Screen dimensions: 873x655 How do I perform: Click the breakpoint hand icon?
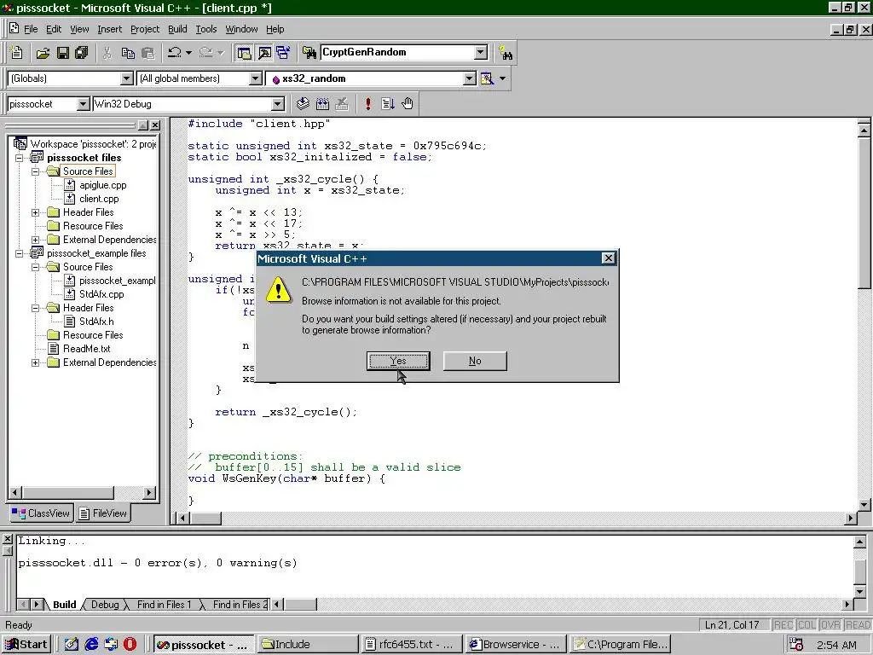coord(408,103)
